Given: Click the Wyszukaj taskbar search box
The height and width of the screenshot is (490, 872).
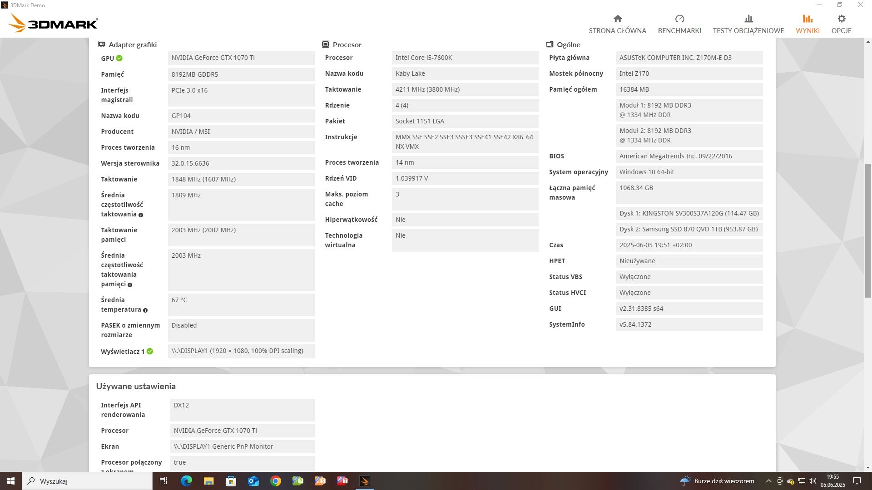Looking at the screenshot, I should [87, 481].
